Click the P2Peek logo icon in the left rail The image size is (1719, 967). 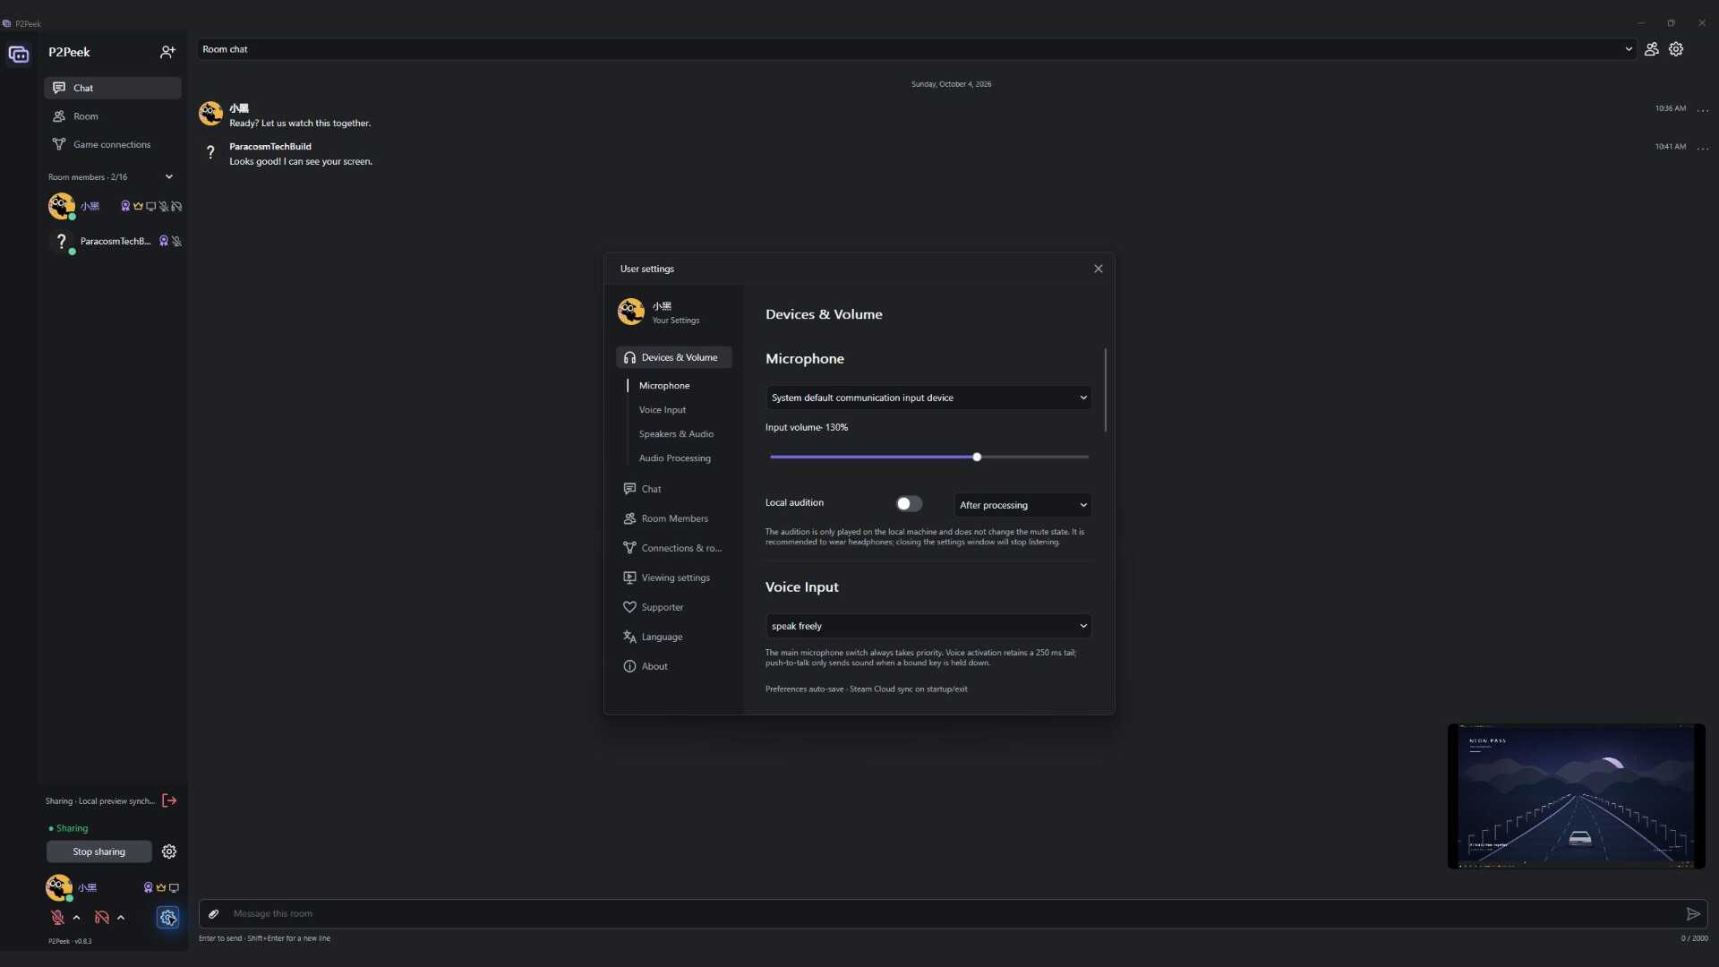point(19,55)
